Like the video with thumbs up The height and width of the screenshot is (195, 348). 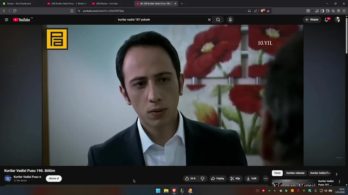pyautogui.click(x=190, y=178)
